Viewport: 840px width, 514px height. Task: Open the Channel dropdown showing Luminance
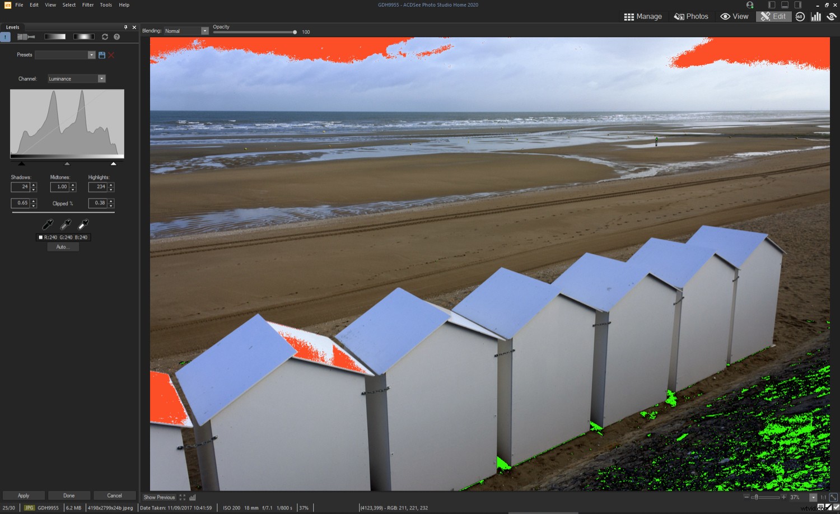point(102,78)
